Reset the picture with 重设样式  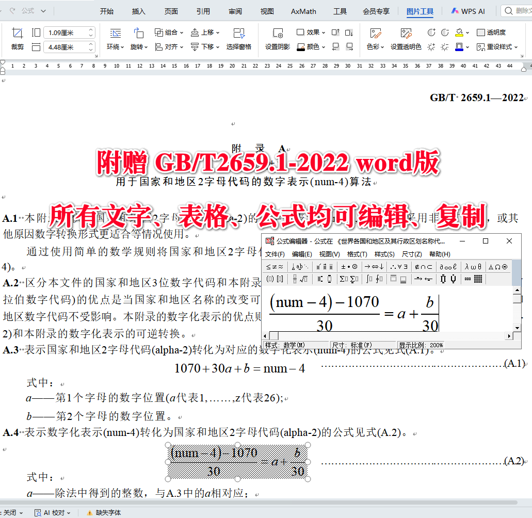[496, 46]
